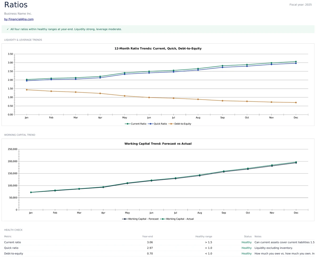Image resolution: width=316 pixels, height=258 pixels.
Task: Click the Healthy status in Debt-to-equity row
Action: click(246, 254)
